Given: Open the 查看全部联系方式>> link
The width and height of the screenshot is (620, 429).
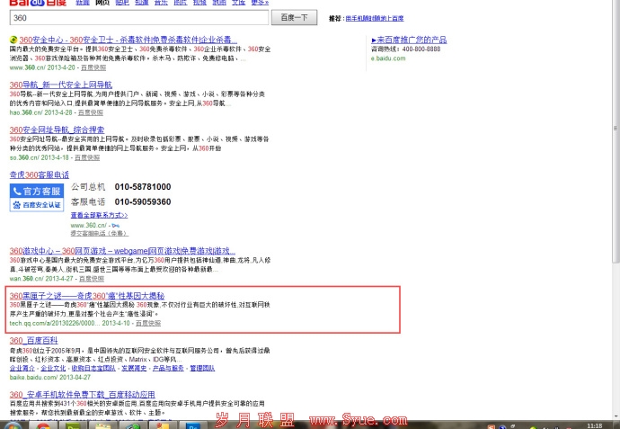Looking at the screenshot, I should [99, 215].
